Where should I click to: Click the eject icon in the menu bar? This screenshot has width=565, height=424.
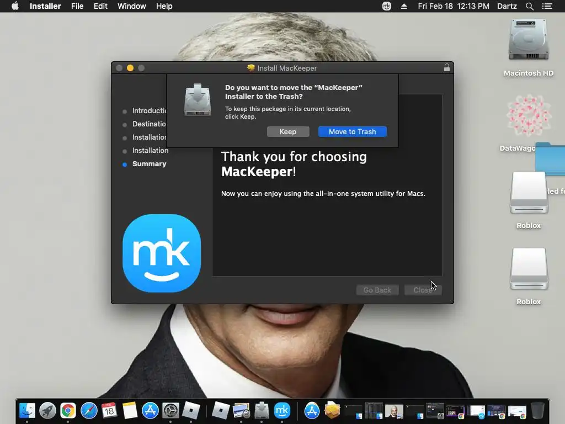pyautogui.click(x=404, y=6)
